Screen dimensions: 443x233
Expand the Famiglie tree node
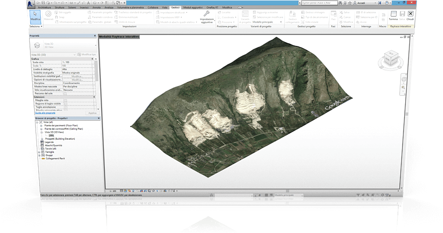coord(40,152)
